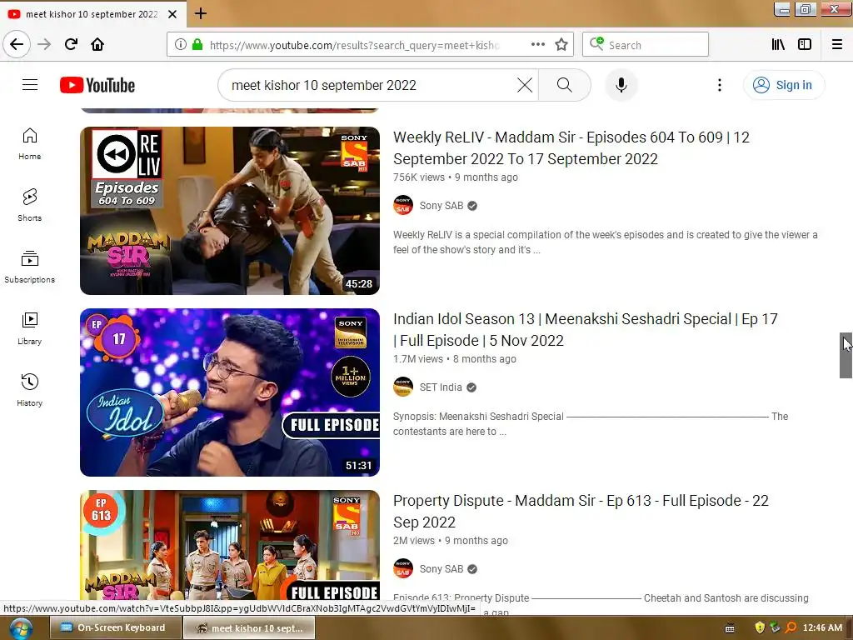Click the page vertical scrollbar thumb
Screen dimensions: 853x640
point(846,355)
